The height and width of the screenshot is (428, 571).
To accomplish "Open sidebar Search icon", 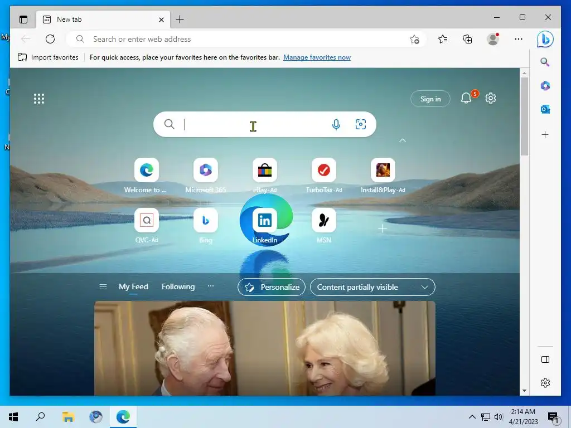I will point(545,62).
